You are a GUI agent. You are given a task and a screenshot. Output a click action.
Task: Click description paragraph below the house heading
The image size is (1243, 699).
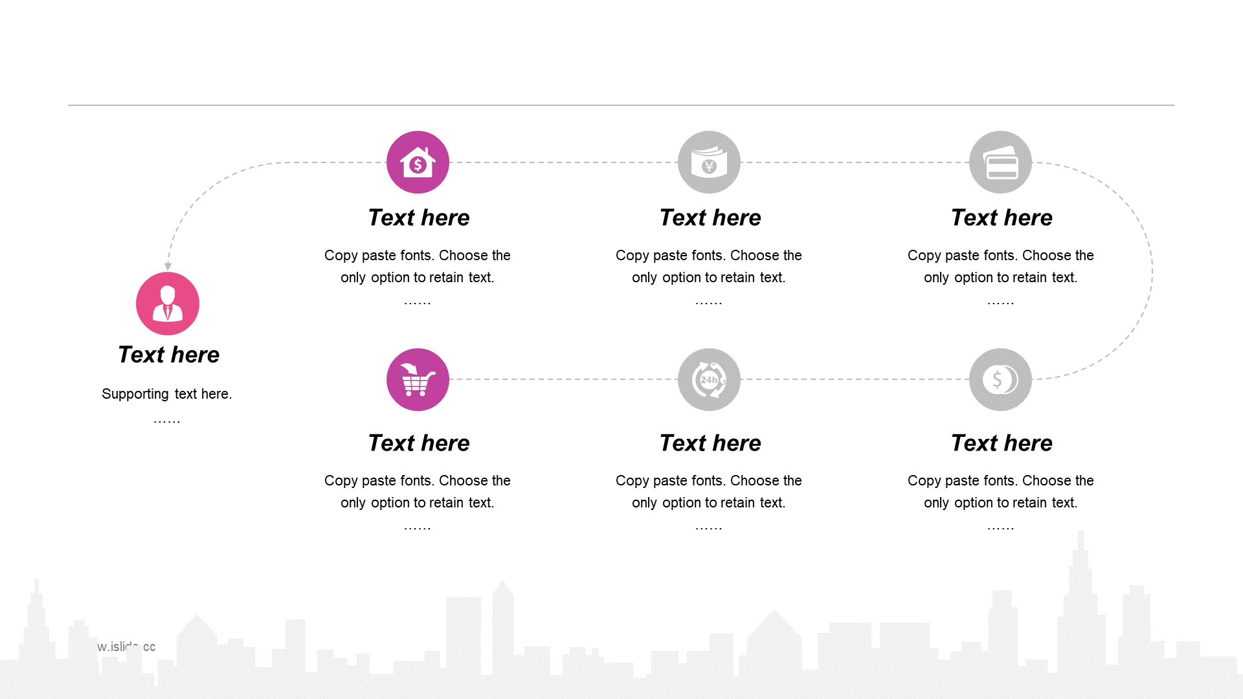coord(418,266)
